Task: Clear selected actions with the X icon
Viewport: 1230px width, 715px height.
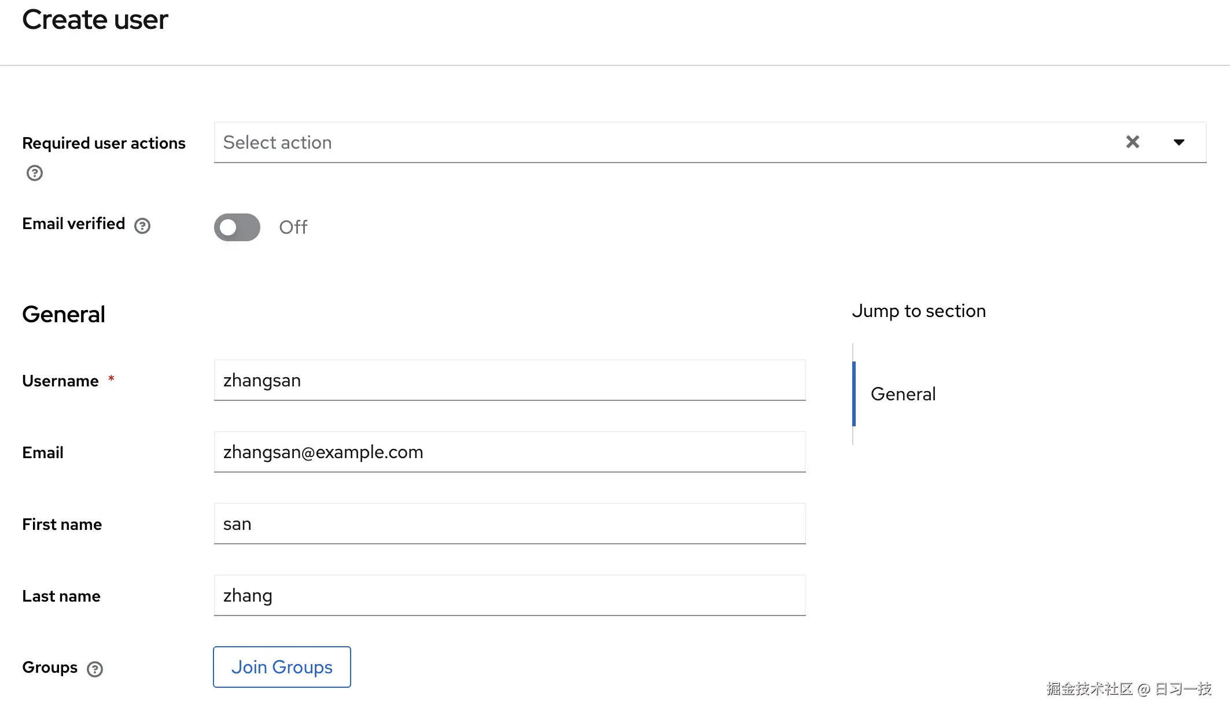Action: pos(1132,142)
